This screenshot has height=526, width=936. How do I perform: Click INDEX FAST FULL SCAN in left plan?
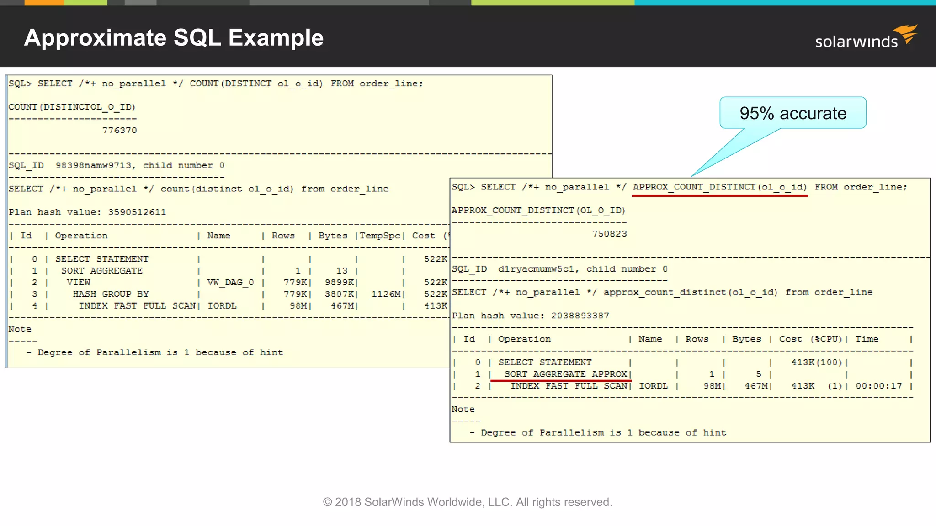coord(137,306)
